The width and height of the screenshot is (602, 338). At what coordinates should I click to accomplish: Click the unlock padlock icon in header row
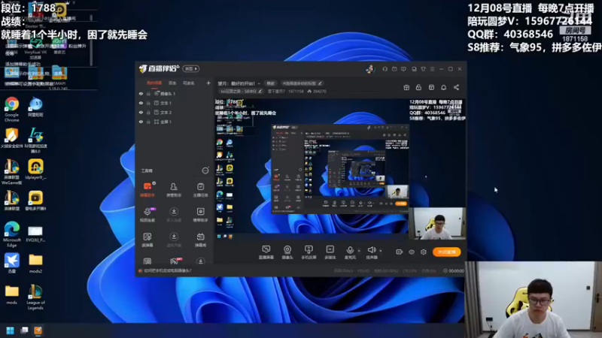pos(418,87)
